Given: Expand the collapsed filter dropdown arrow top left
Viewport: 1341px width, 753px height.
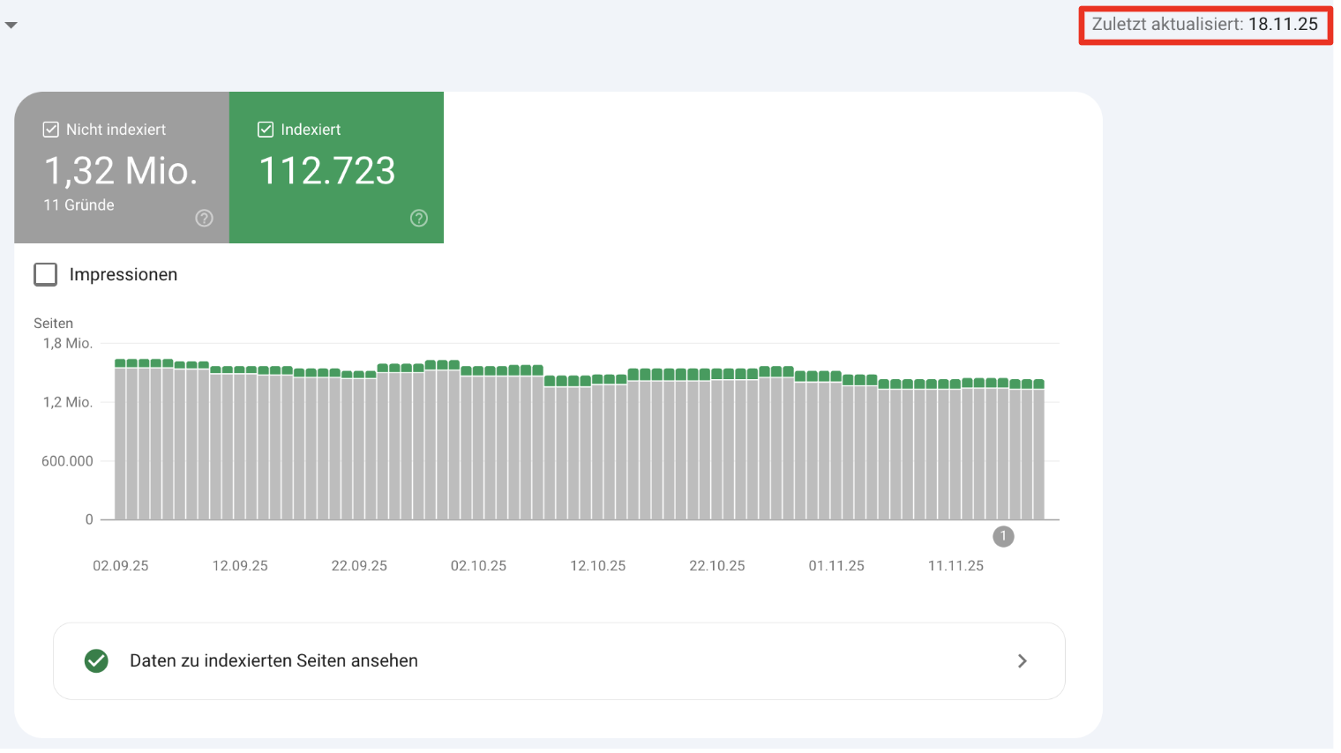Looking at the screenshot, I should (x=11, y=25).
